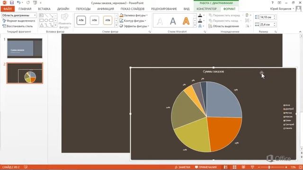Viewport: 303px width, 170px height.
Task: Undo the last action
Action: point(18,3)
